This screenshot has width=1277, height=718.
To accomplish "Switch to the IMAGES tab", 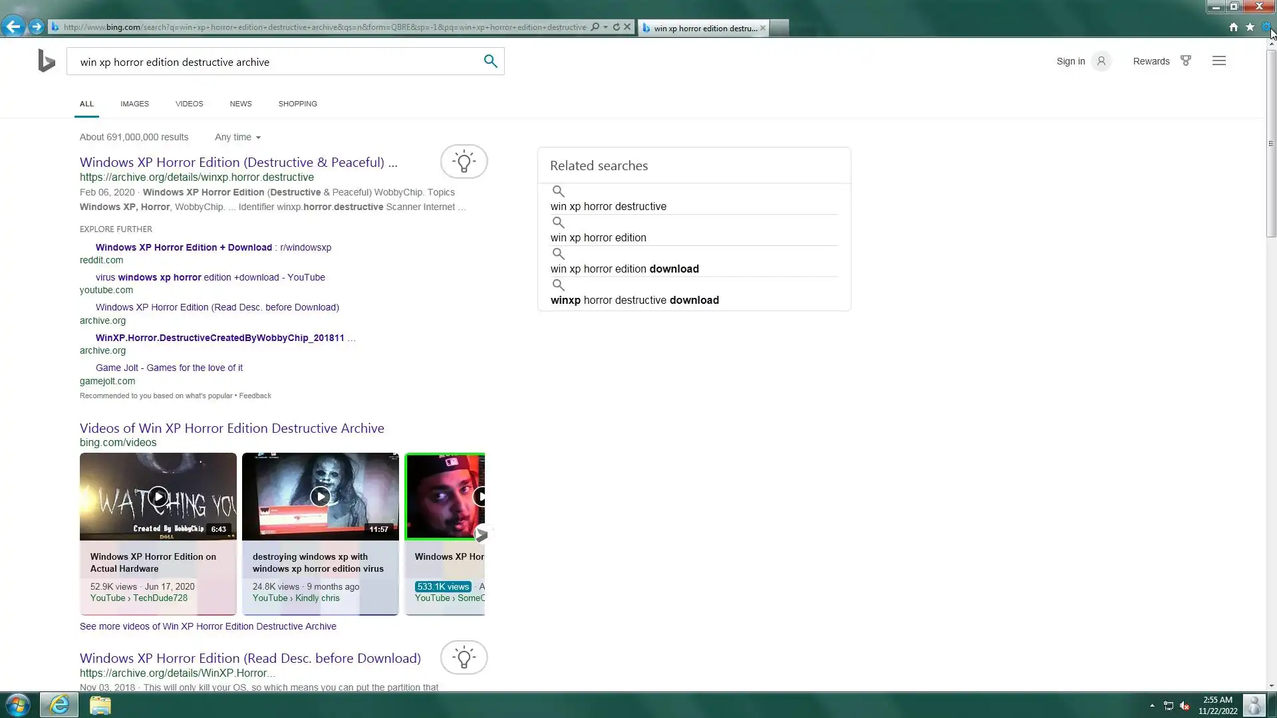I will click(x=134, y=104).
